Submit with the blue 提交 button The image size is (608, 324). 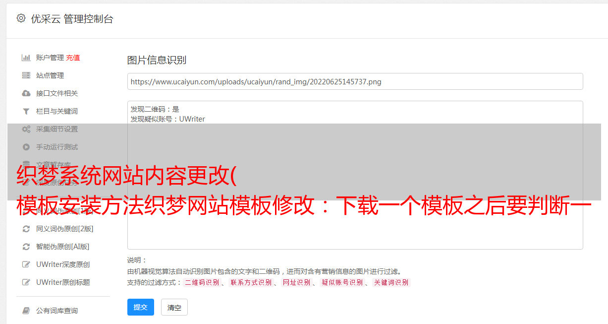coord(141,307)
